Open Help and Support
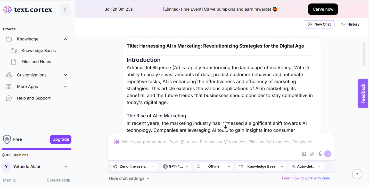The image size is (369, 185). (34, 98)
